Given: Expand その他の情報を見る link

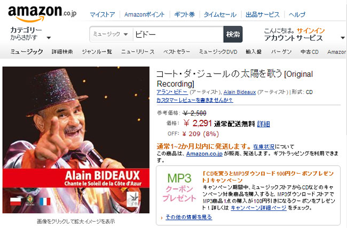Looking at the screenshot, I should pyautogui.click(x=189, y=217).
